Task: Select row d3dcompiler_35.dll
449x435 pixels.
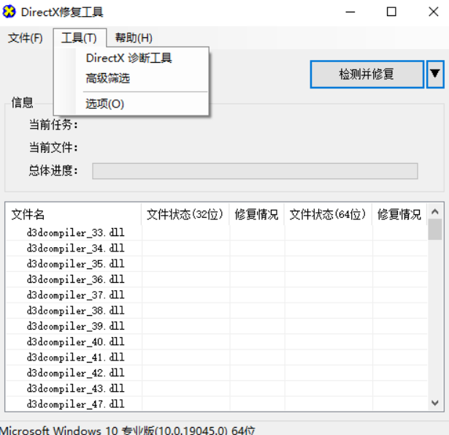Action: pyautogui.click(x=217, y=264)
